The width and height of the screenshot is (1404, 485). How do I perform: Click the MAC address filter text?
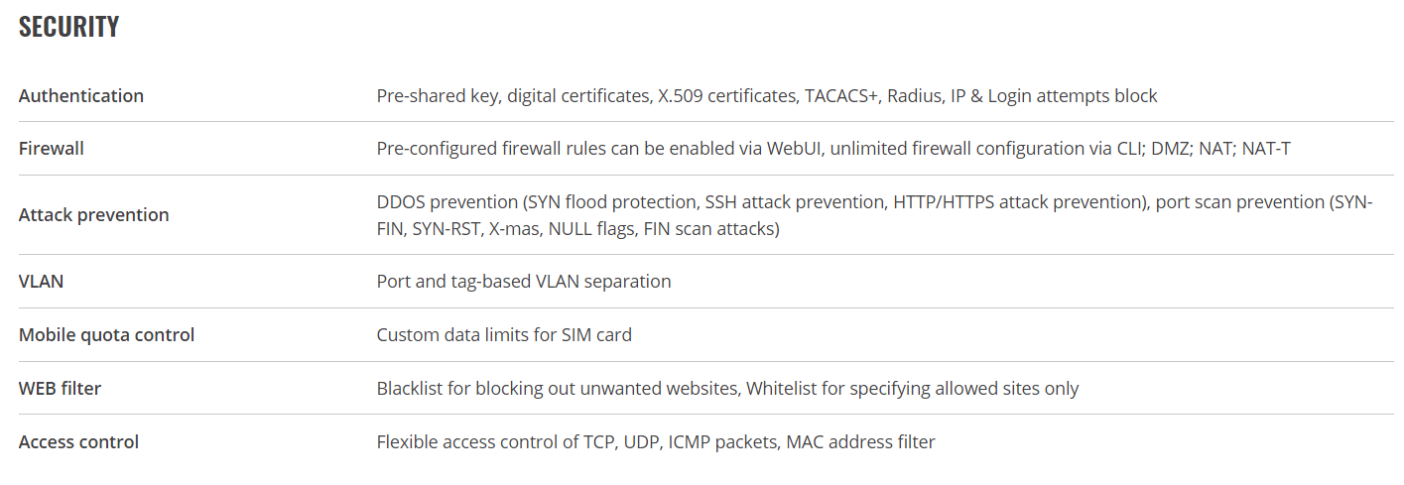click(861, 441)
